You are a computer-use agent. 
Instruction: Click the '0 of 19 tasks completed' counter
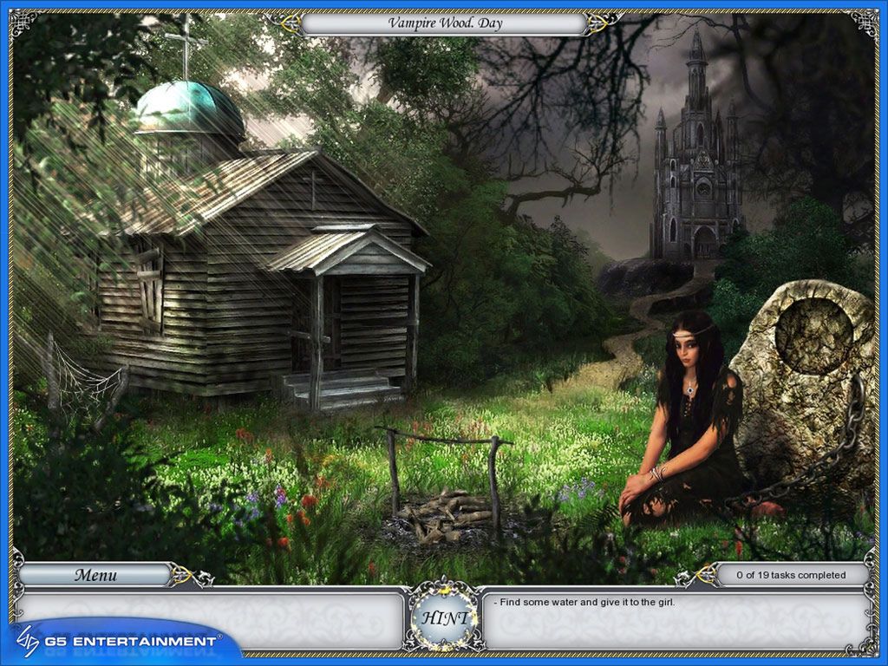pos(791,575)
